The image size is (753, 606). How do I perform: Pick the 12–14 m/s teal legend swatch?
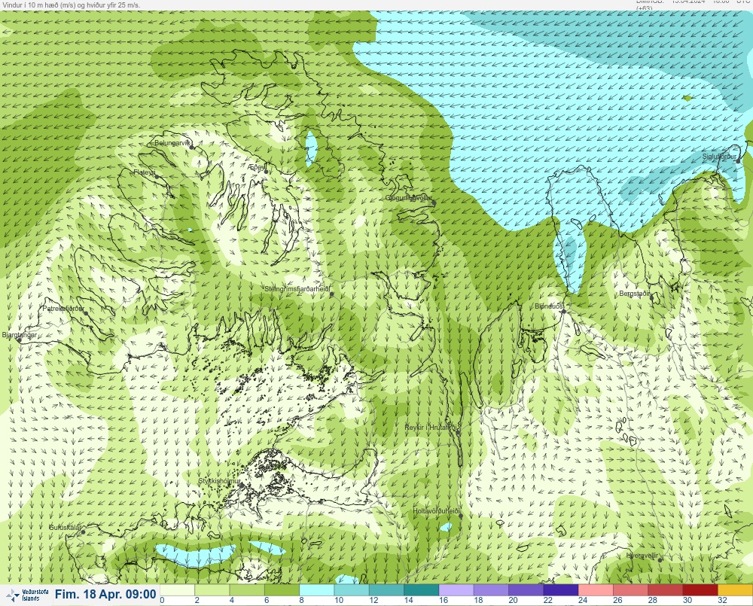(x=386, y=589)
